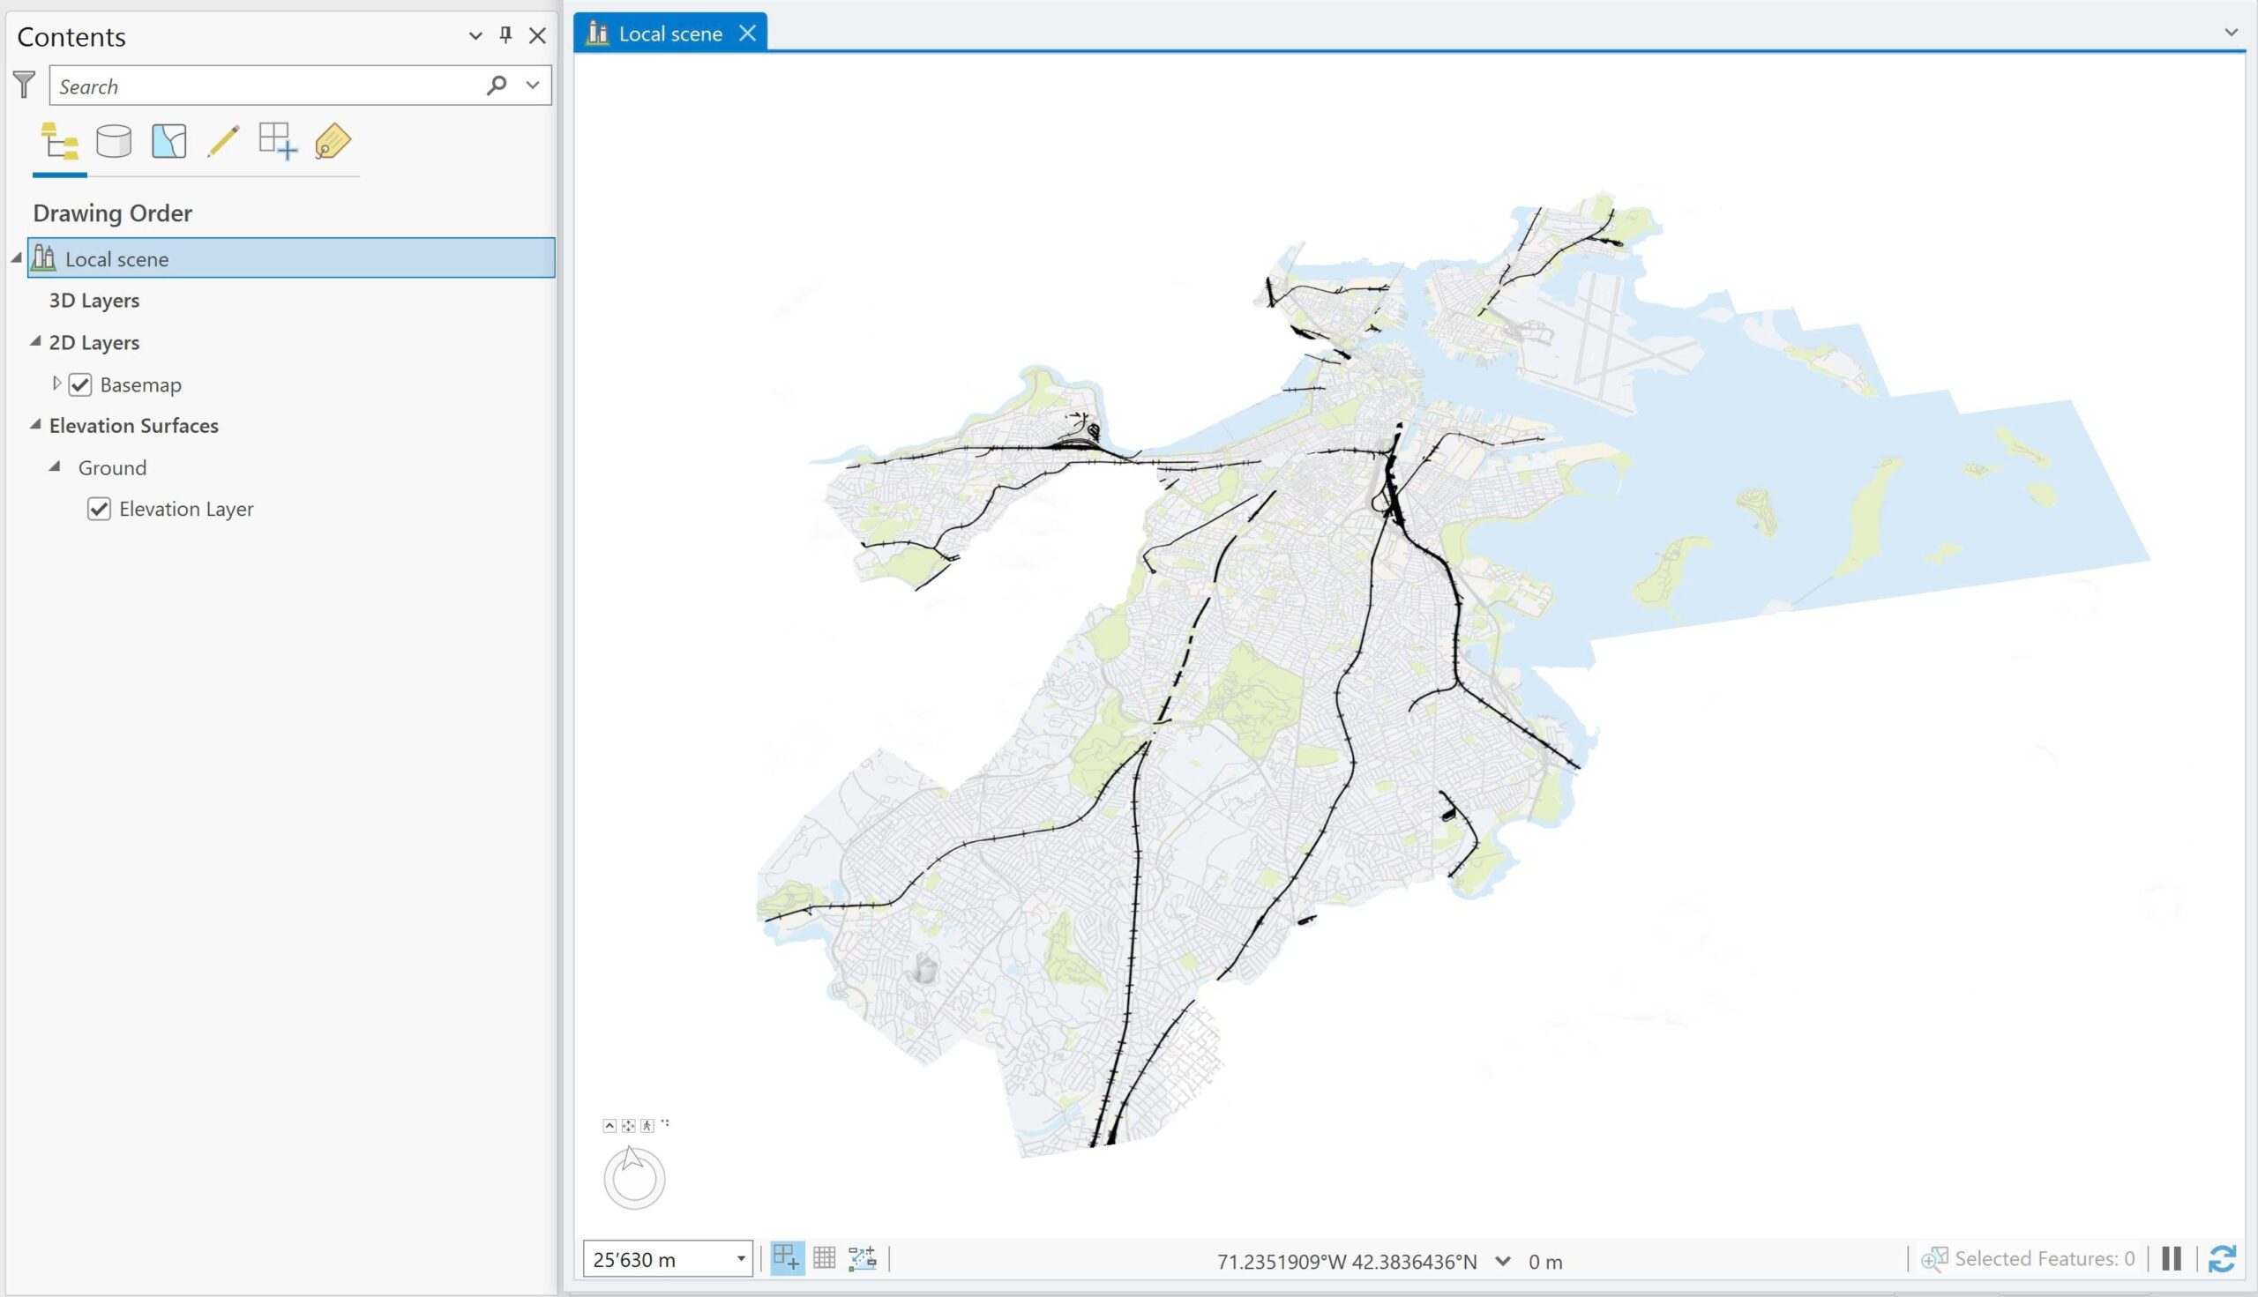Uncheck the Elevation Layer checkbox
Screen dimensions: 2258x1297
98,509
